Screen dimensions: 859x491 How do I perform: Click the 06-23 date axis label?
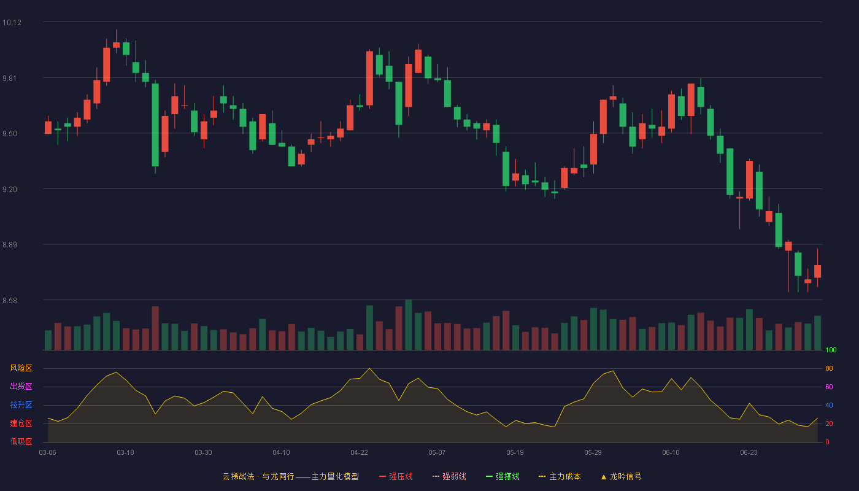(x=749, y=452)
